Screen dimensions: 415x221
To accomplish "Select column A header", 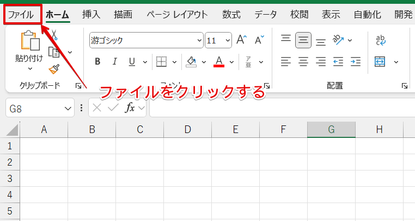I will coord(44,129).
